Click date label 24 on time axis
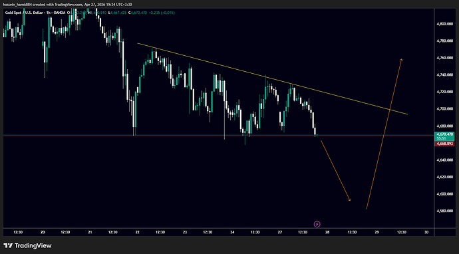 pos(232,232)
